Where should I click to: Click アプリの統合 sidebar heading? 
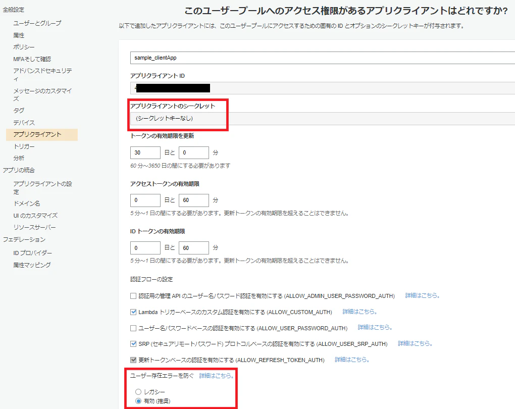tap(19, 170)
